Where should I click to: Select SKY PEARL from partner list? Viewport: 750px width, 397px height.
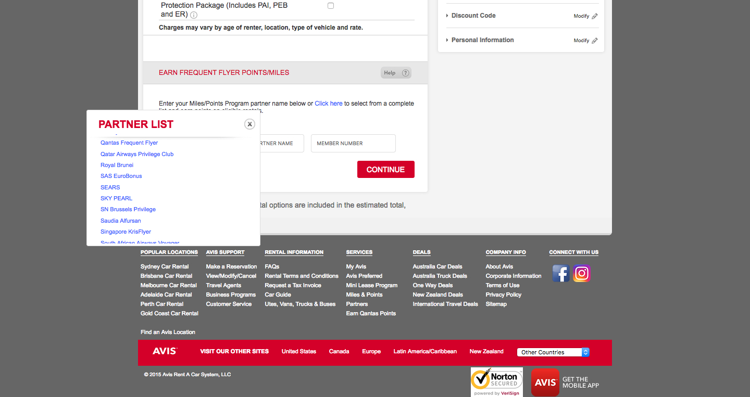117,198
